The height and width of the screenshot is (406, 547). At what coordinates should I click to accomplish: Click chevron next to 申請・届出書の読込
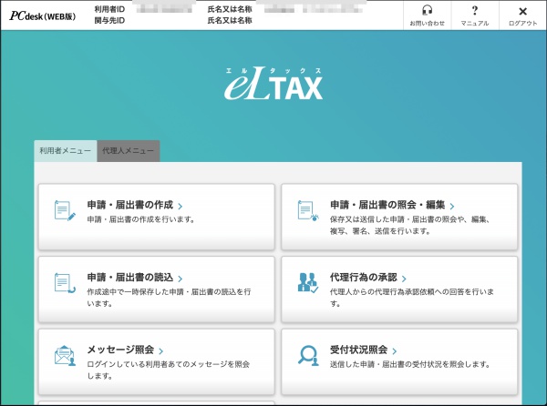point(180,279)
